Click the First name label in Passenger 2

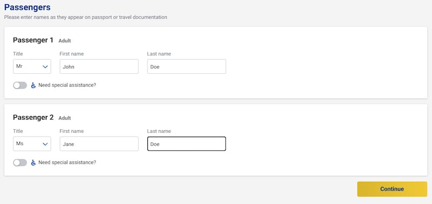pos(72,131)
